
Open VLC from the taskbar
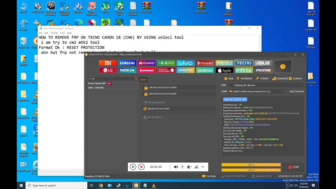(154, 185)
